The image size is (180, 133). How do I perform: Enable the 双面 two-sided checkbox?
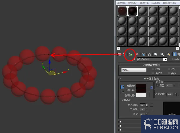click(x=169, y=69)
